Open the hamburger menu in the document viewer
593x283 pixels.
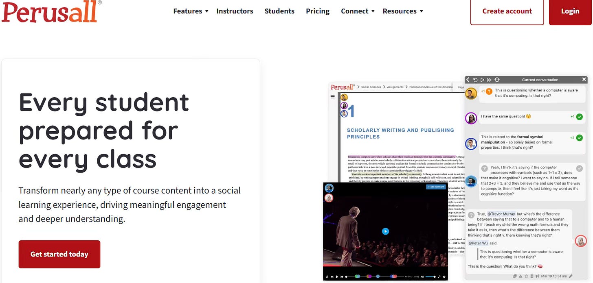coord(333,97)
